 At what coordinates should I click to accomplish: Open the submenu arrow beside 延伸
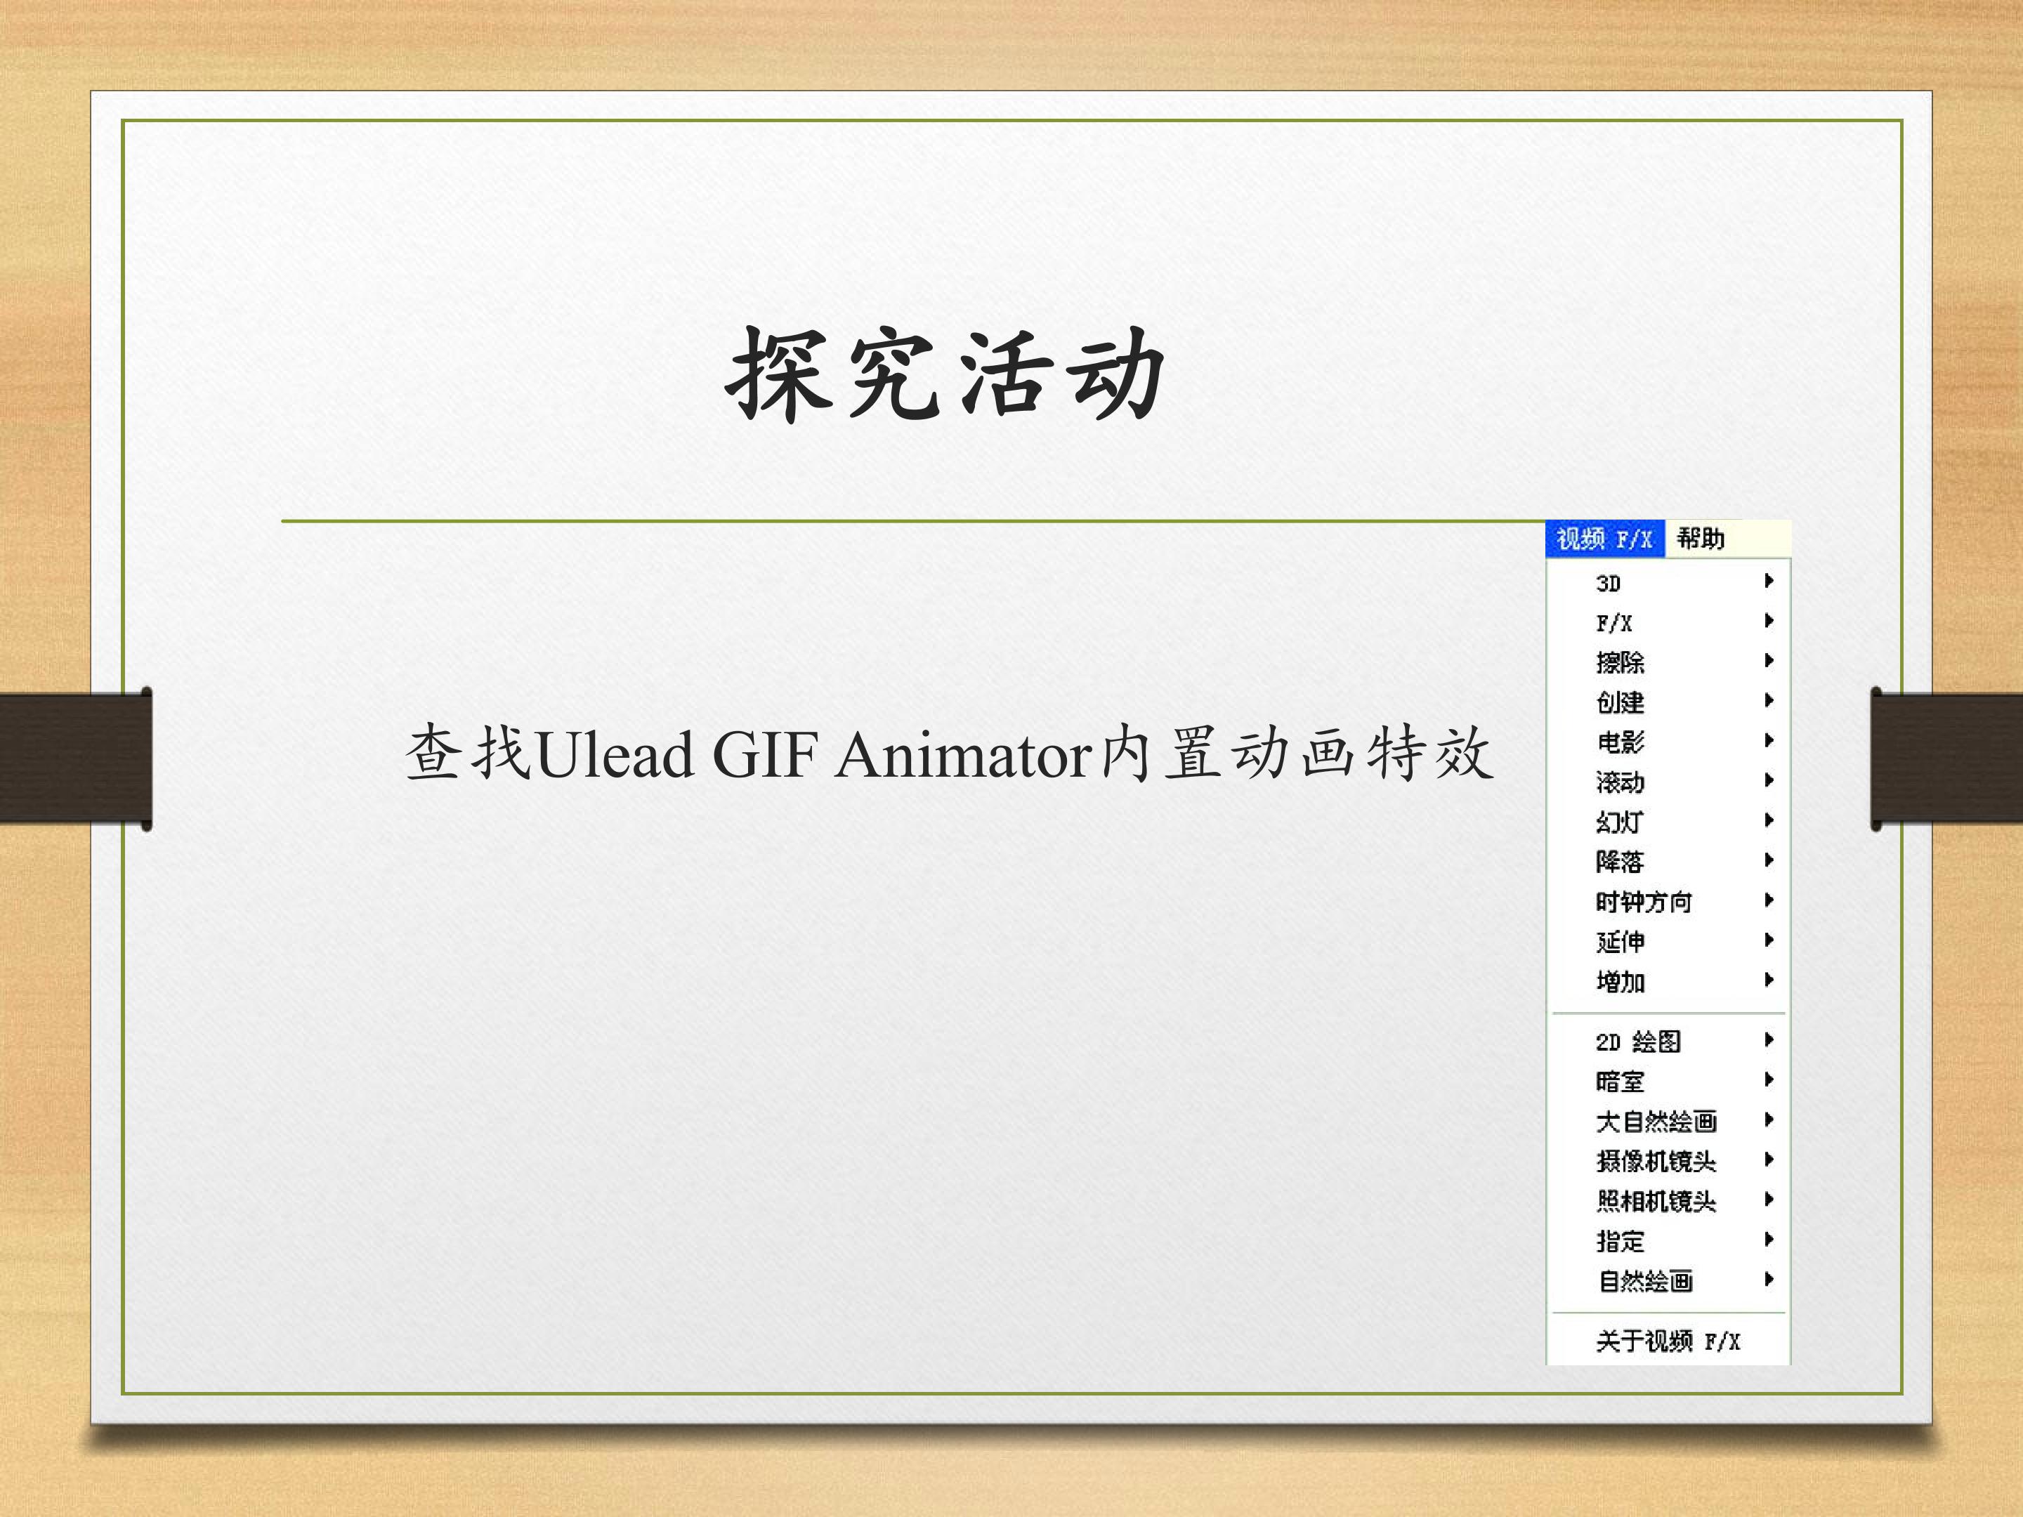pyautogui.click(x=1769, y=940)
